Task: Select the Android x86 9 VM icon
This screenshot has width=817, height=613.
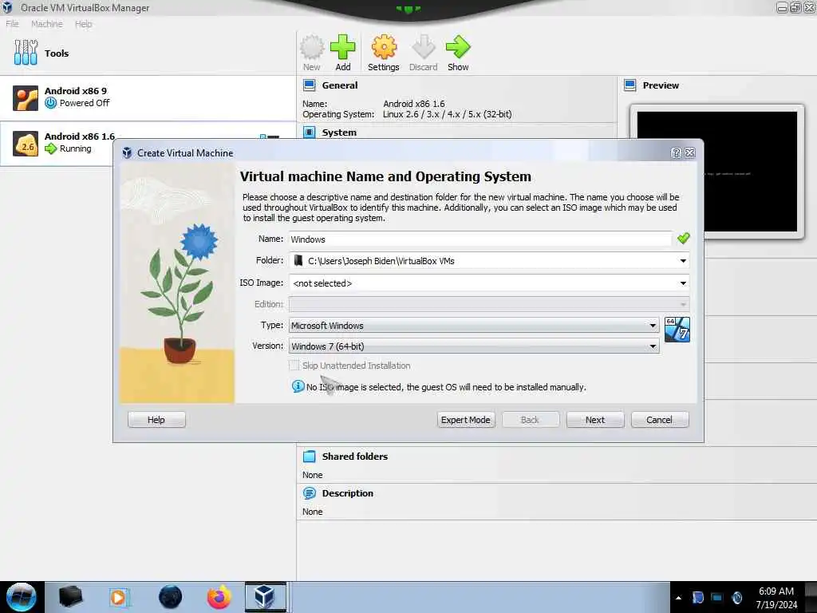Action: pos(26,98)
